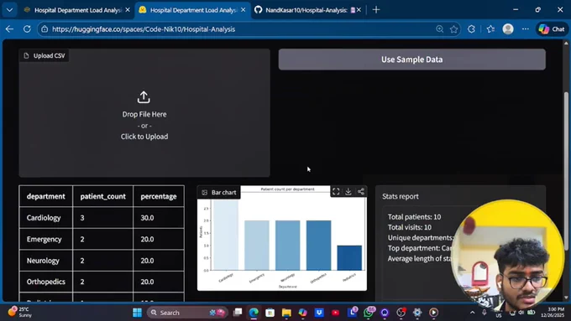Go back to the previous page

pyautogui.click(x=10, y=29)
